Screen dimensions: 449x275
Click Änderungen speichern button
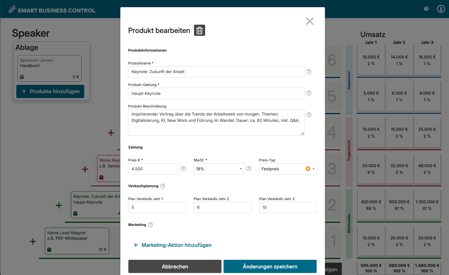coord(270,266)
